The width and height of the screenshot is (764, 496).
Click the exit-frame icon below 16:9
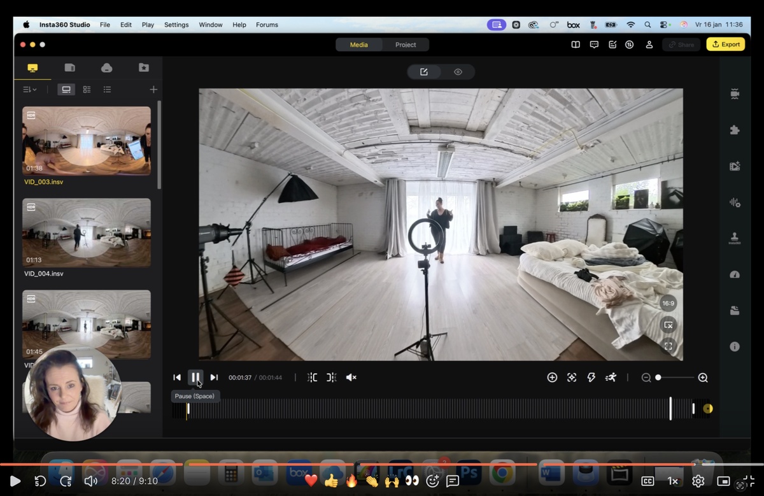[x=668, y=325]
